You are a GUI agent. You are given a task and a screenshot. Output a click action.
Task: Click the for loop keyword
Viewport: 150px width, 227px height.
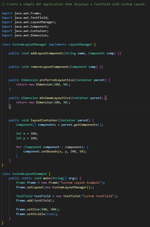19,147
